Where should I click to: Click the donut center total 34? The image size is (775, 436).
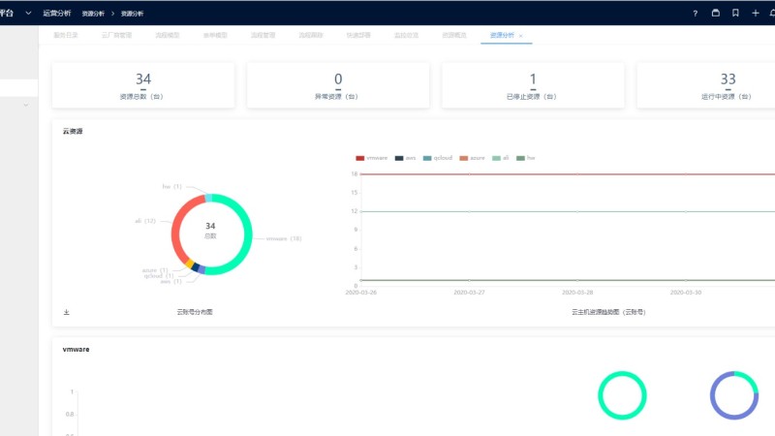(210, 226)
